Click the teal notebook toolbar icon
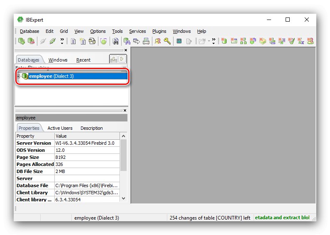This screenshot has height=235, width=330. [x=179, y=41]
